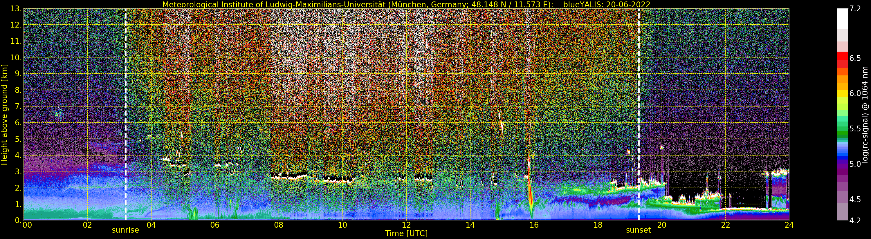
Task: Click the bright red colorbar segment near 6.5
Action: (x=842, y=56)
